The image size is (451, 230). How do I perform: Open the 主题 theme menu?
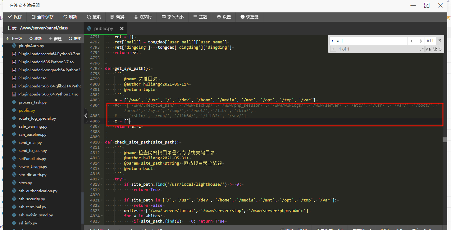(200, 17)
